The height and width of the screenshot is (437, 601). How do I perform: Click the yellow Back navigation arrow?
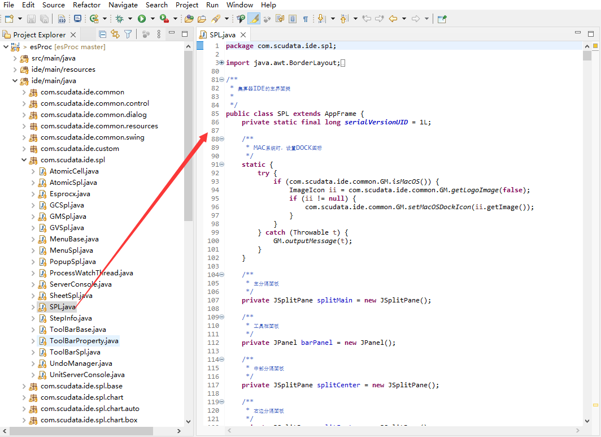point(393,19)
